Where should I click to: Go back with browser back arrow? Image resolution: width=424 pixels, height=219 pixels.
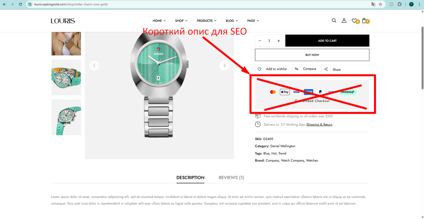pyautogui.click(x=5, y=4)
